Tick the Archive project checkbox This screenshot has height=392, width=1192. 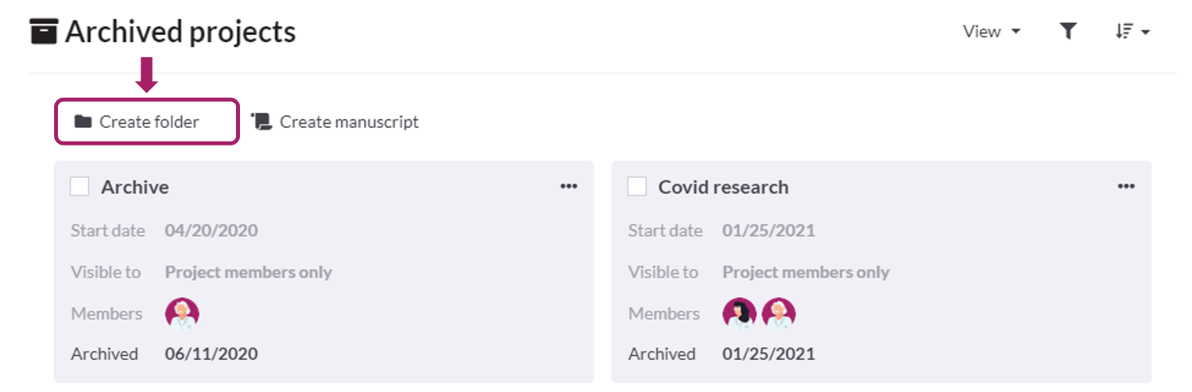(79, 187)
